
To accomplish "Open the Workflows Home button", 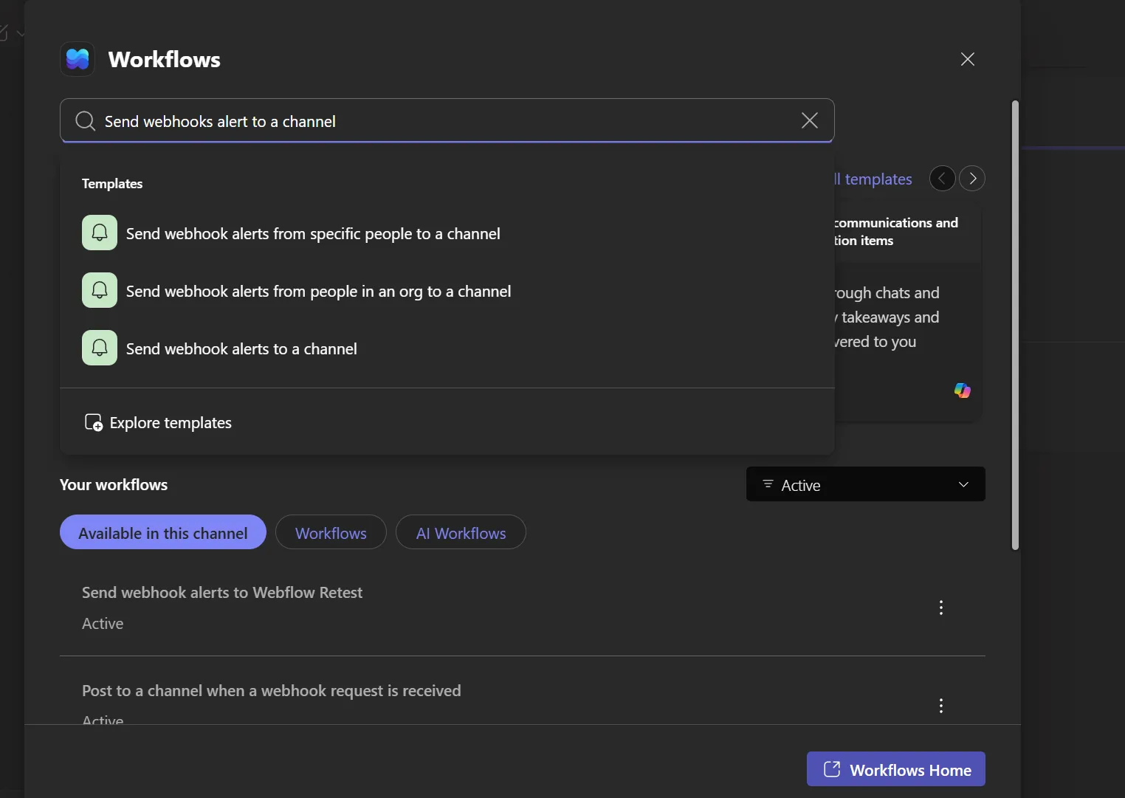I will pos(896,769).
